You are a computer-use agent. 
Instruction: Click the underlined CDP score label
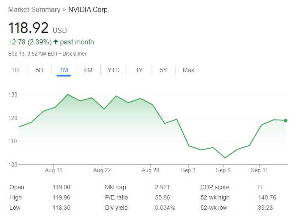[x=214, y=187]
